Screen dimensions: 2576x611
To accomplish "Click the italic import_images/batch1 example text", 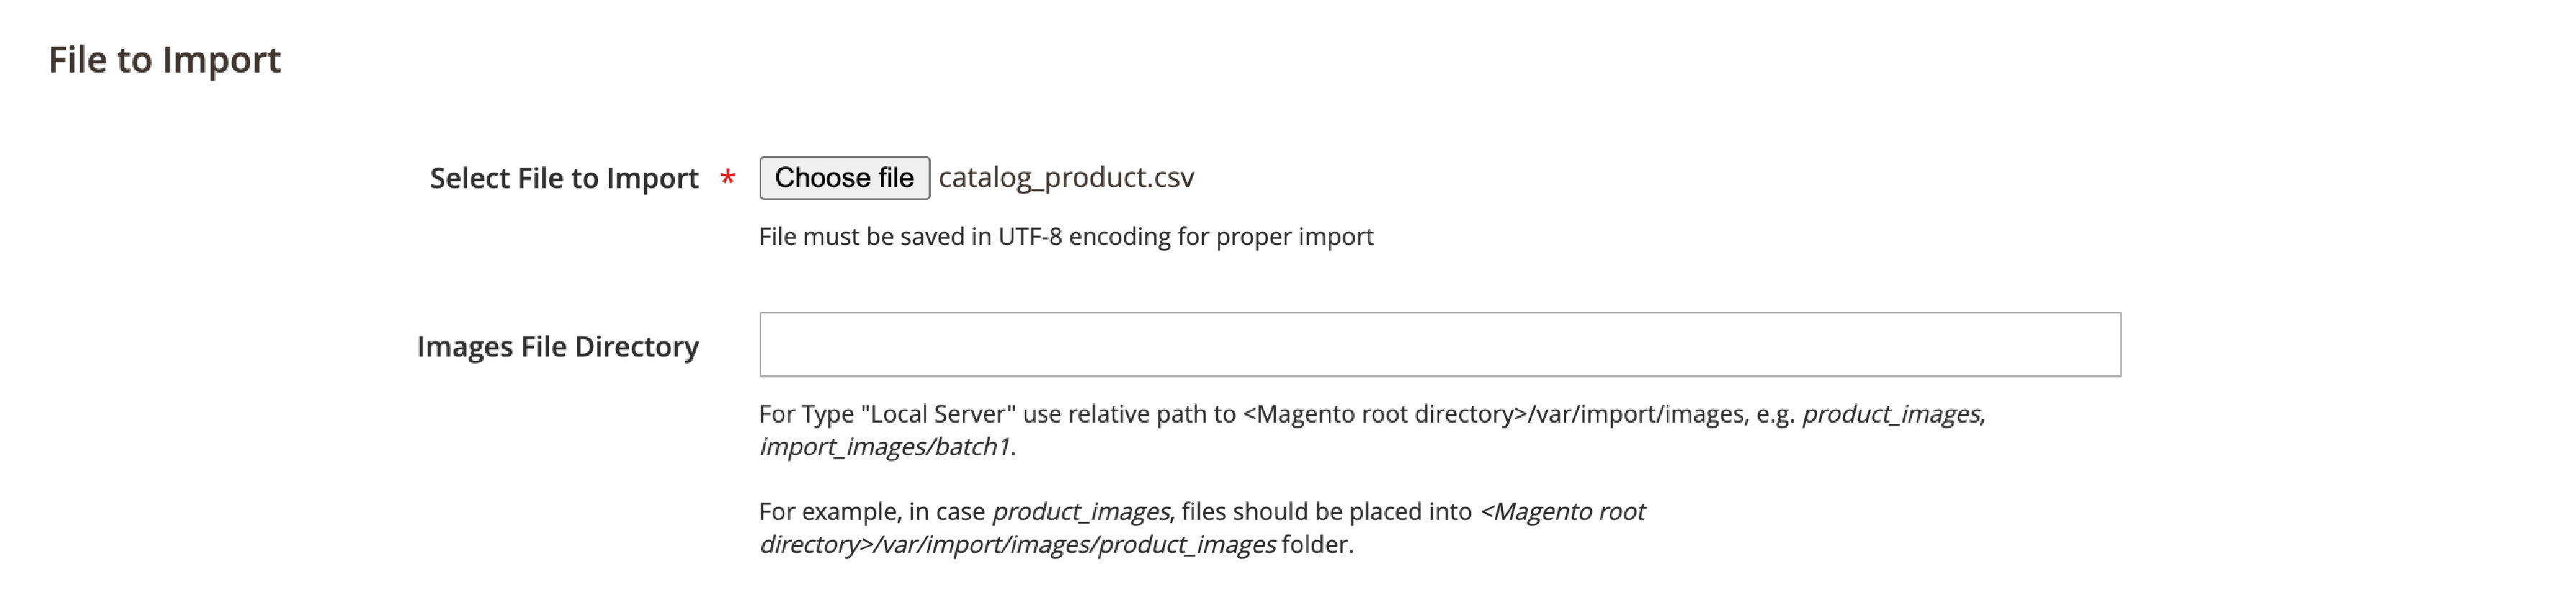I will (x=884, y=447).
